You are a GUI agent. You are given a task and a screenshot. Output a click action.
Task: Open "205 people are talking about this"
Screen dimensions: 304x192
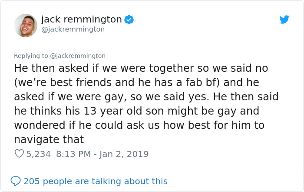click(96, 181)
